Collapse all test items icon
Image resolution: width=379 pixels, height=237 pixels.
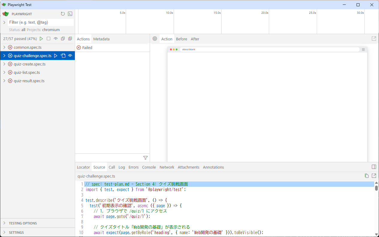point(63,39)
